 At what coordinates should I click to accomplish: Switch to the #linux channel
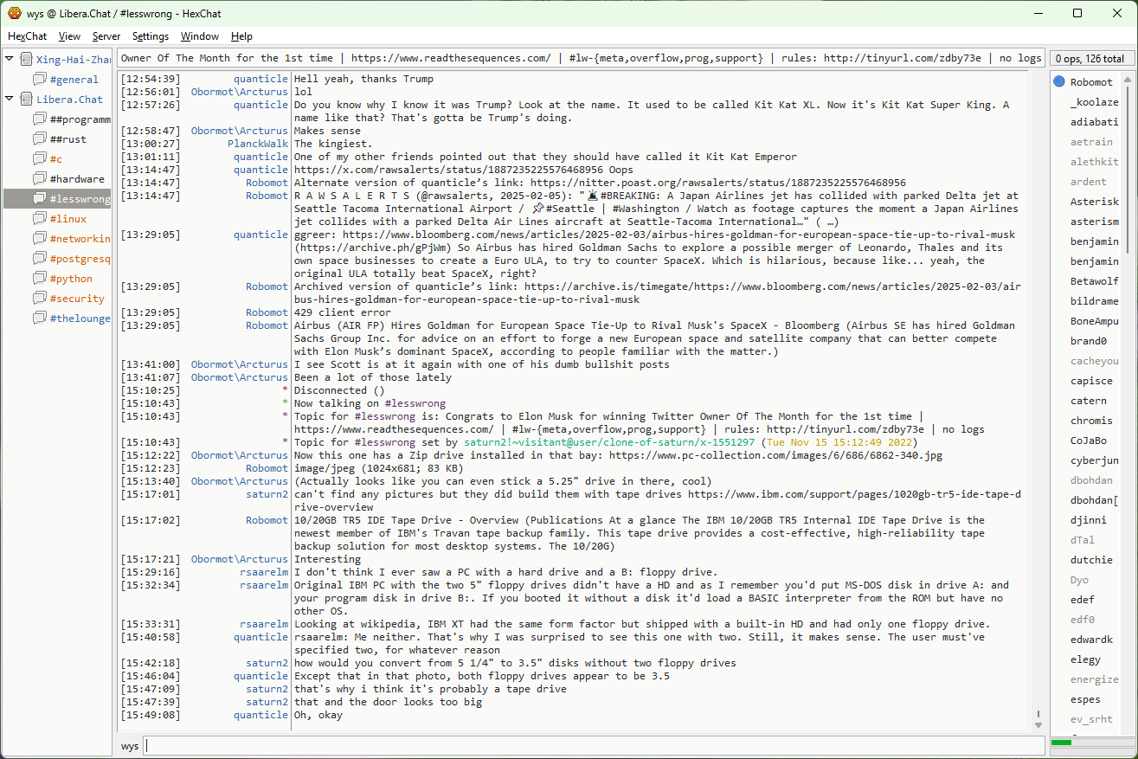click(68, 219)
